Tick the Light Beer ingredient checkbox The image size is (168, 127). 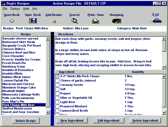click(57, 102)
